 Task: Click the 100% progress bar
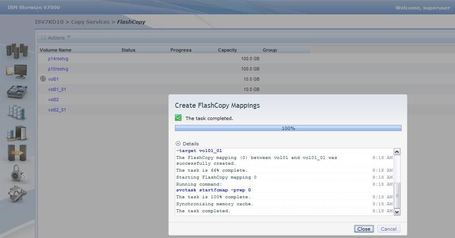pyautogui.click(x=288, y=128)
